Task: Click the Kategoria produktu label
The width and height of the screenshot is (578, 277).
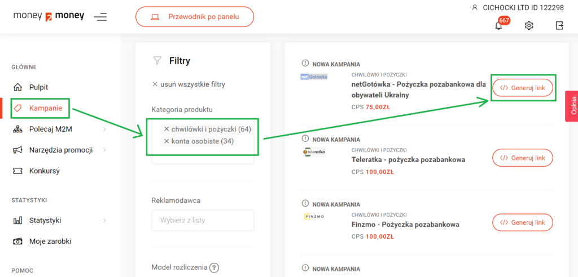Action: tap(182, 109)
